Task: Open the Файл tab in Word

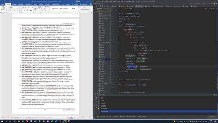Action: point(2,4)
